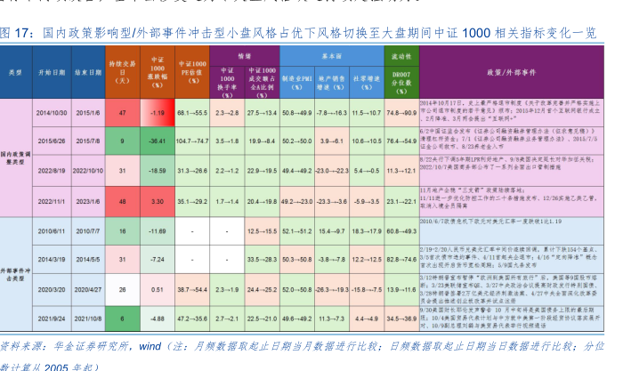Click the PE value 104.7→74.7 cell
The height and width of the screenshot is (371, 623).
[193, 141]
